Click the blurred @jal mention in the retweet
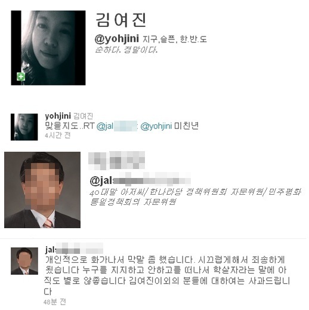 pos(117,126)
